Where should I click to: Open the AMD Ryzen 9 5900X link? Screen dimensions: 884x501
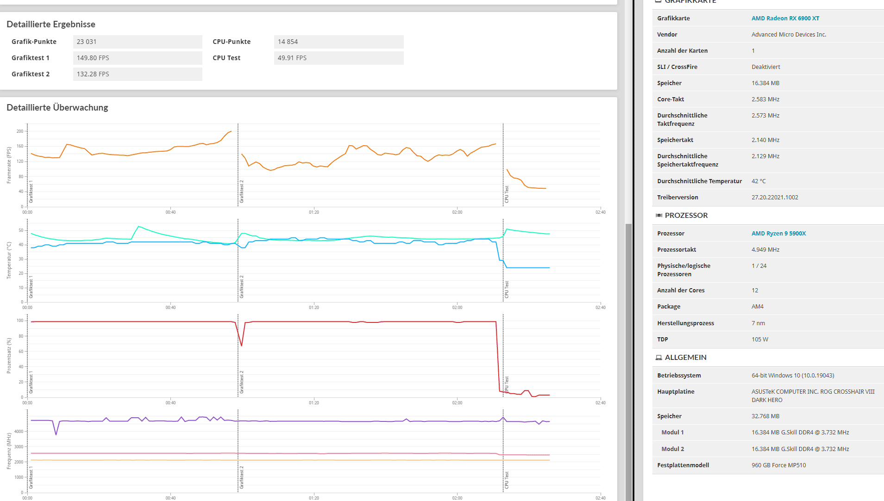pos(778,234)
